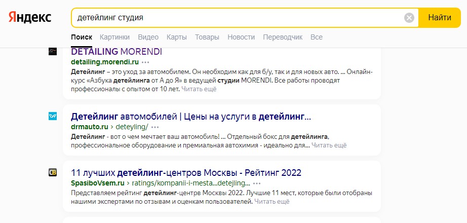Click snippet text 'Детейлинг - вот о чем мечтает'
467x223 pixels.
tap(145, 137)
